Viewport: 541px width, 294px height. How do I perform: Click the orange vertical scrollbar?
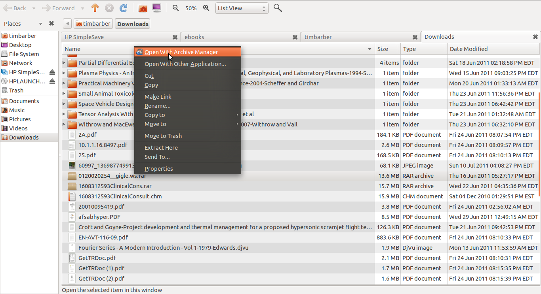click(539, 145)
